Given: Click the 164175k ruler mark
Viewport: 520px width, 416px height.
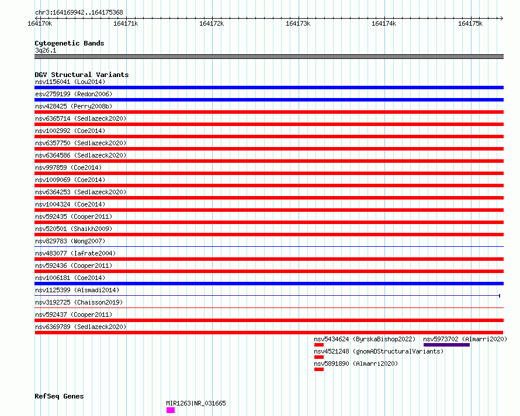Looking at the screenshot, I should click(470, 23).
